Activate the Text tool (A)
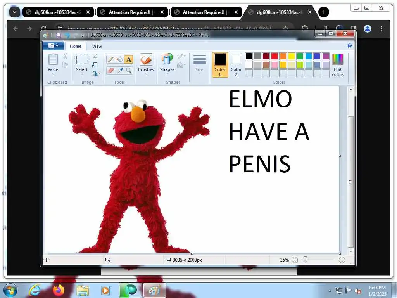397x298 pixels. [129, 59]
